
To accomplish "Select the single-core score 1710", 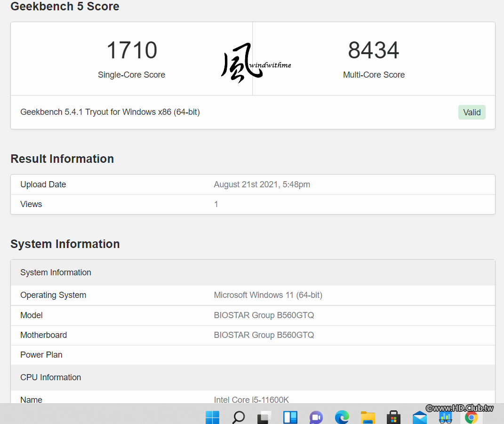I will pos(132,50).
